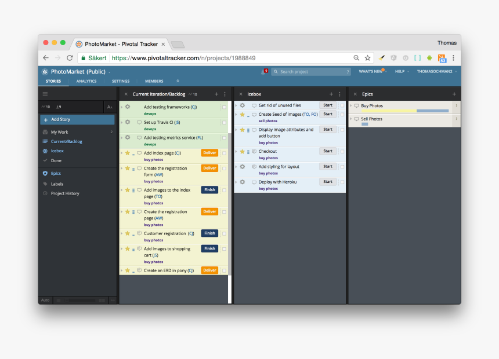
Task: Open the Current Iteration/Backlog panel options menu
Action: click(225, 94)
